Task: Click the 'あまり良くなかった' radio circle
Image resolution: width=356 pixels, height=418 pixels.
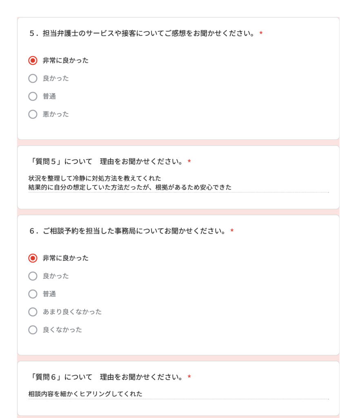Action: 33,312
